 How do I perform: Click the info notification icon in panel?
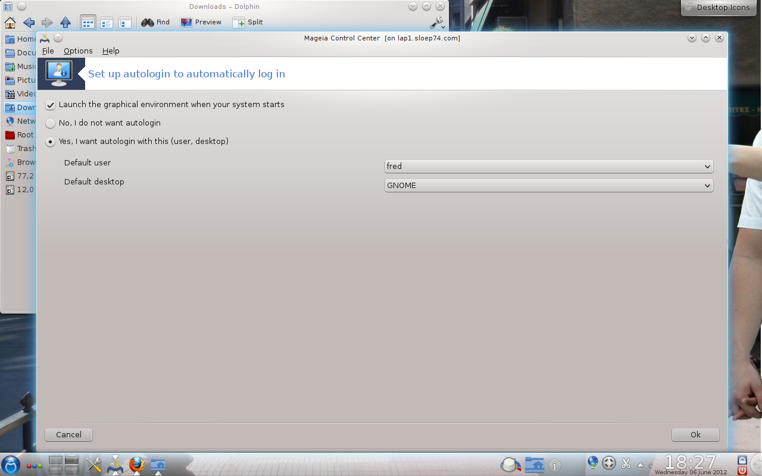(x=554, y=465)
